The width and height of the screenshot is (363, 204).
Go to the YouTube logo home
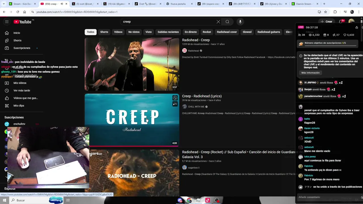point(22,22)
